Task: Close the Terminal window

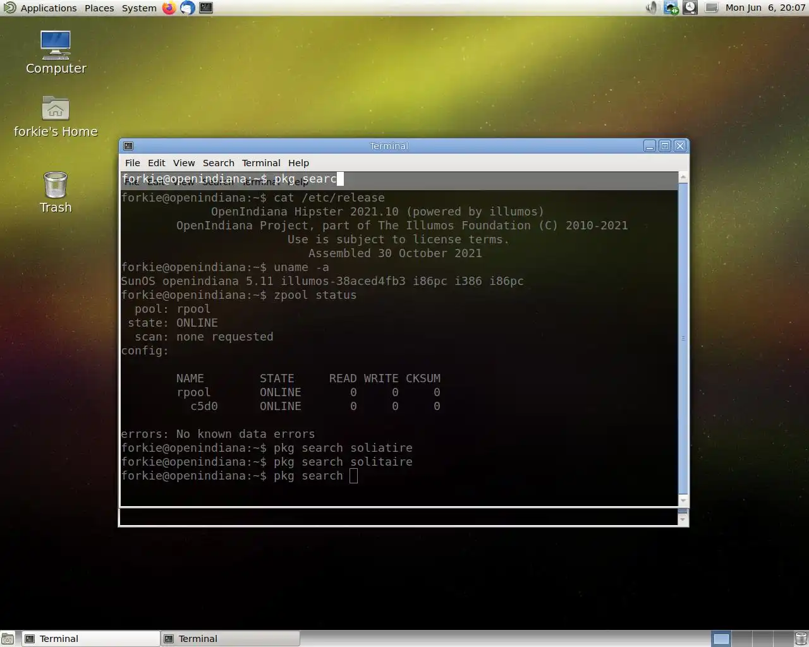Action: (680, 146)
